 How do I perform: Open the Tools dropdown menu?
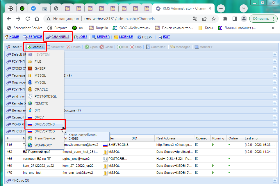(x=14, y=47)
